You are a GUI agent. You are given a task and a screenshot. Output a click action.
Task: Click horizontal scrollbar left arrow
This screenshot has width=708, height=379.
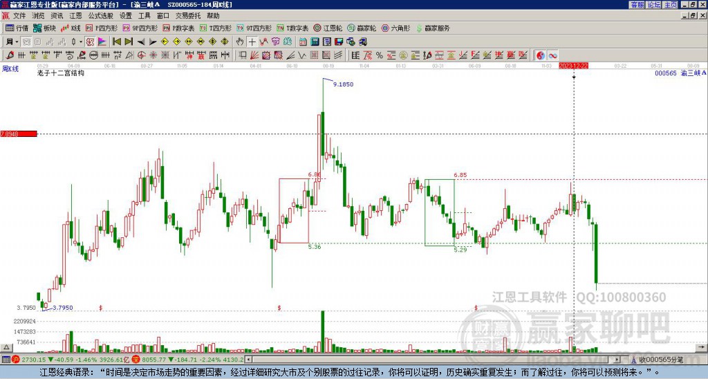pyautogui.click(x=249, y=360)
